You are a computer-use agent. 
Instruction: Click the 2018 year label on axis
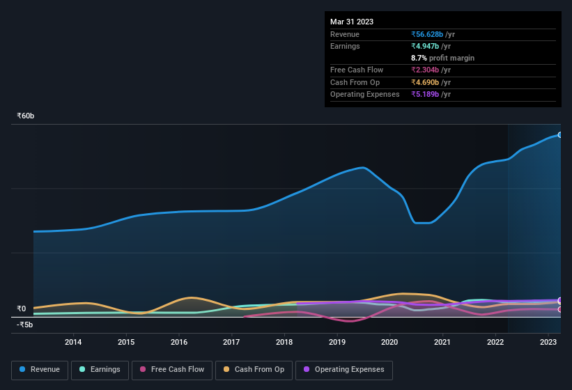tap(284, 342)
